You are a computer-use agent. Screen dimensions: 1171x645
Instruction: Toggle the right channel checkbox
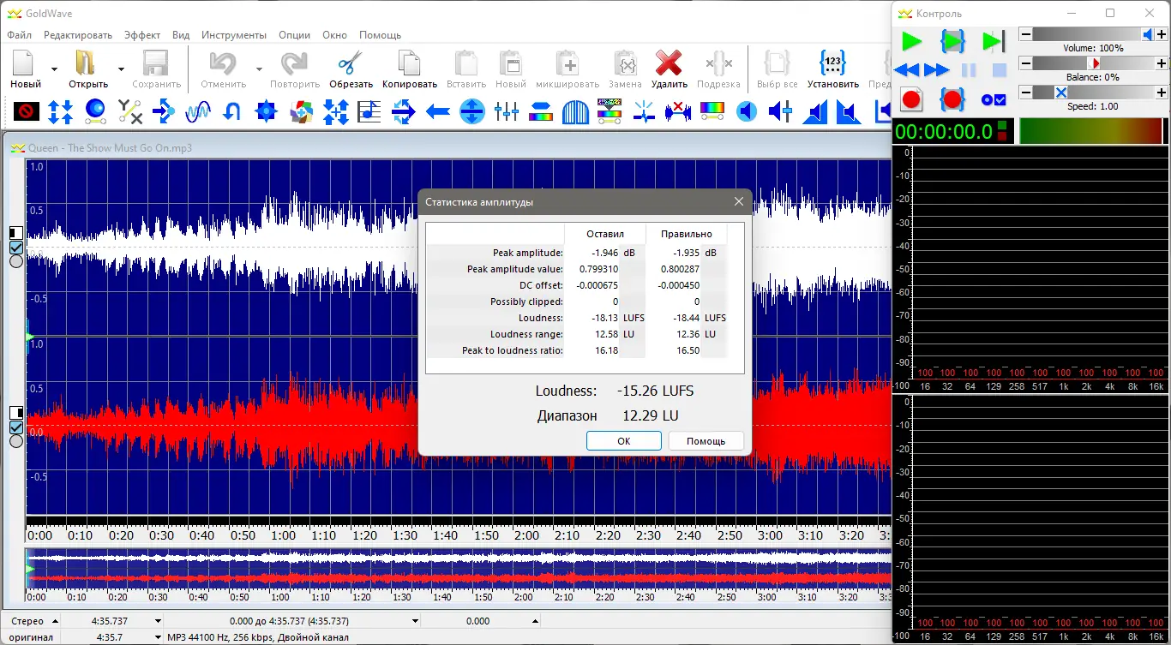(x=15, y=427)
